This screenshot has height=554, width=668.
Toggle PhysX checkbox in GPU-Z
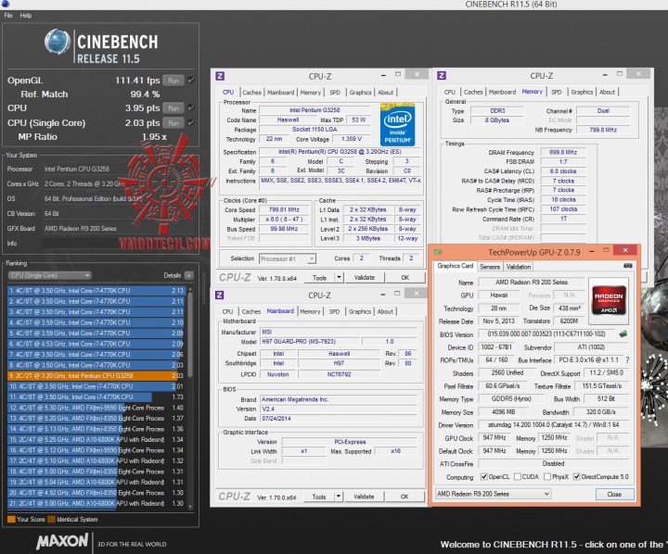click(548, 476)
